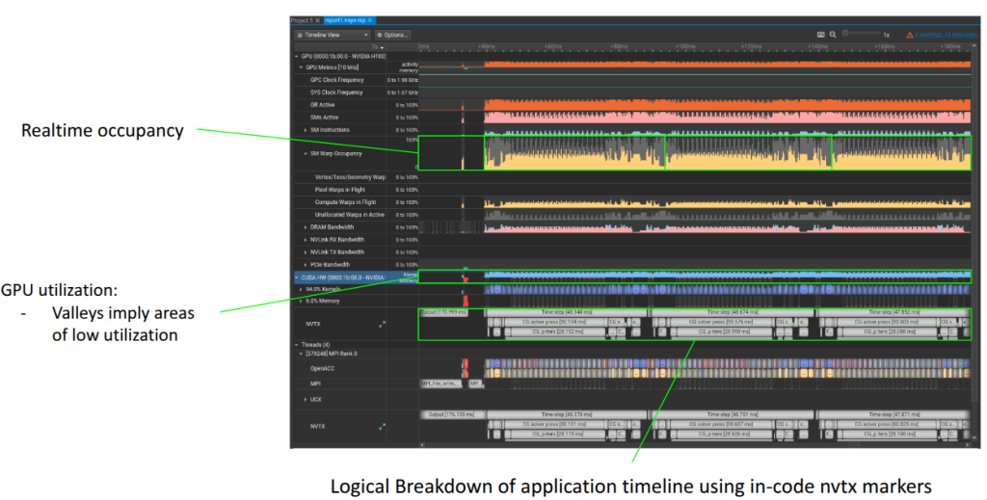The image size is (987, 500).
Task: Switch to the Project 5 tab
Action: [303, 20]
